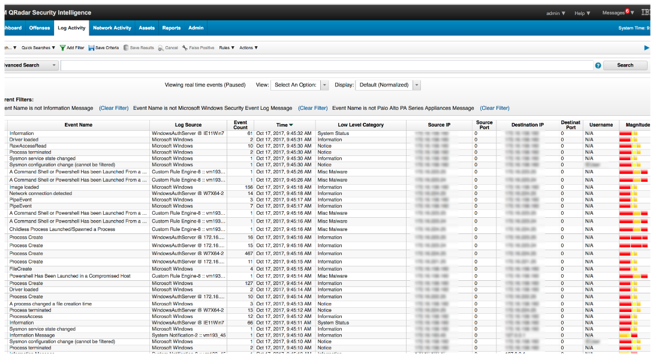
Task: Click the Search button
Action: 625,65
